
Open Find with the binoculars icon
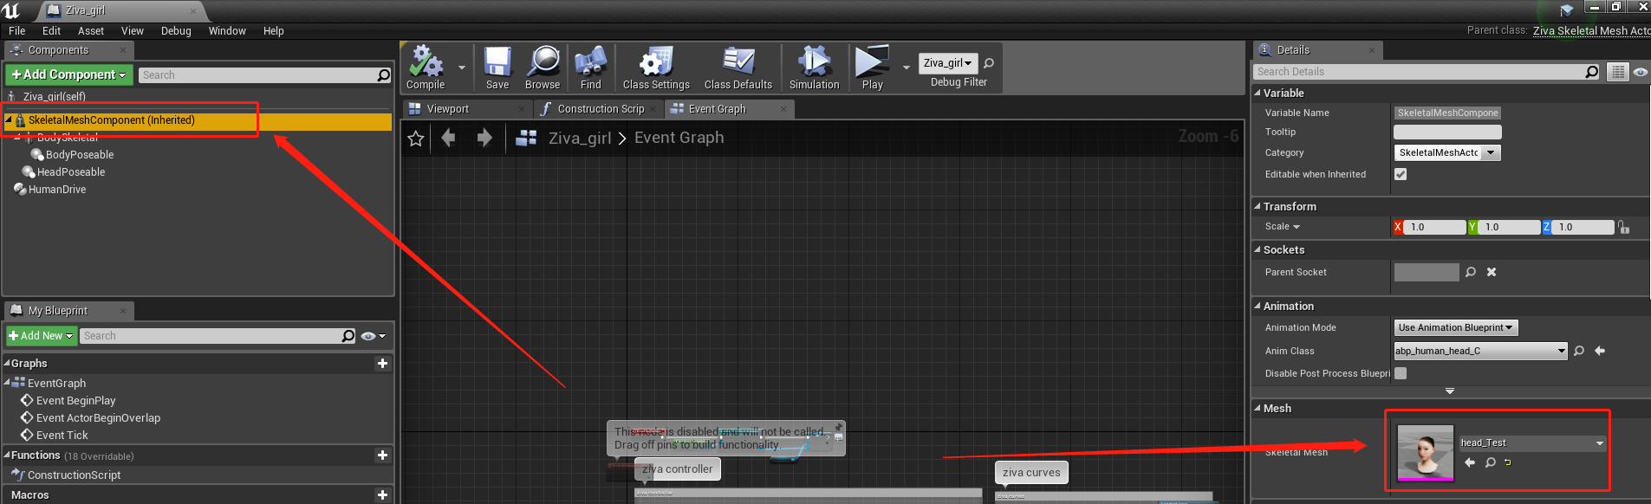(x=590, y=62)
